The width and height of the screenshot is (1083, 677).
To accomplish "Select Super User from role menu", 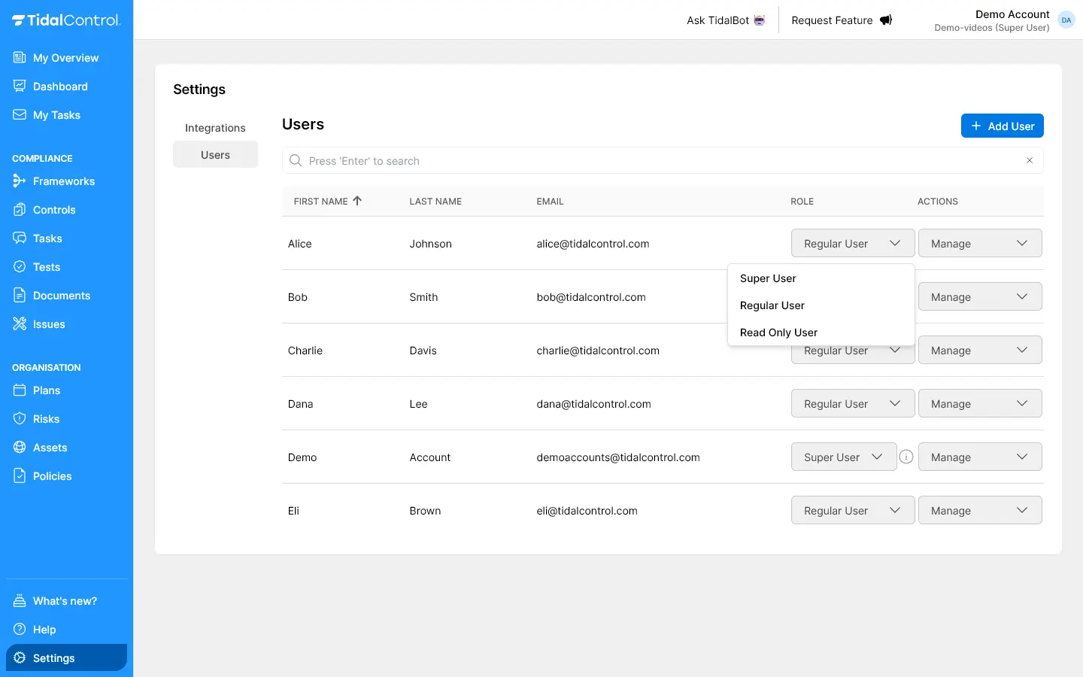I will pyautogui.click(x=768, y=278).
